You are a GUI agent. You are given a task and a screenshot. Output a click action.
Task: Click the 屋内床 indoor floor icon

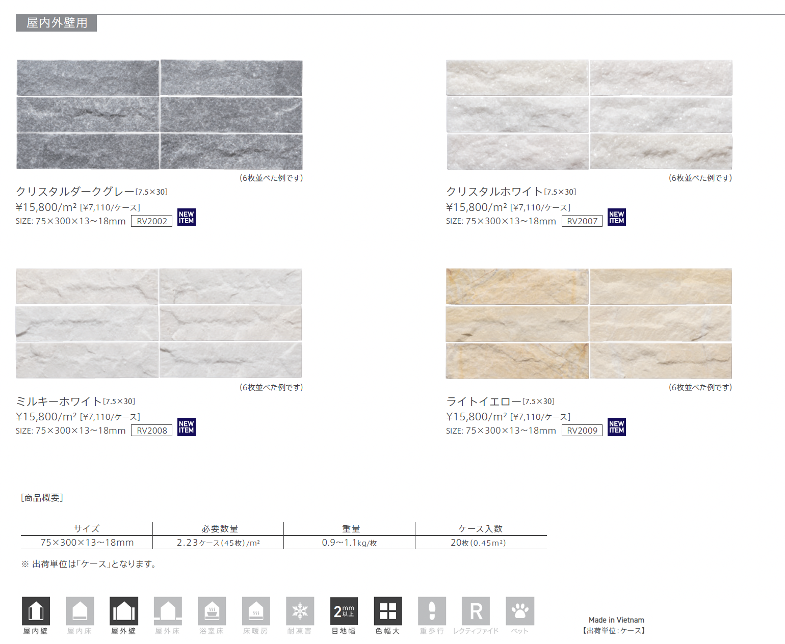(x=80, y=611)
